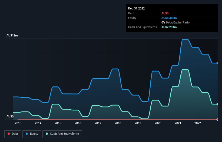Viewport: 222px width, 142px height.
Task: Toggle the Debt series legend button
Action: (13, 134)
